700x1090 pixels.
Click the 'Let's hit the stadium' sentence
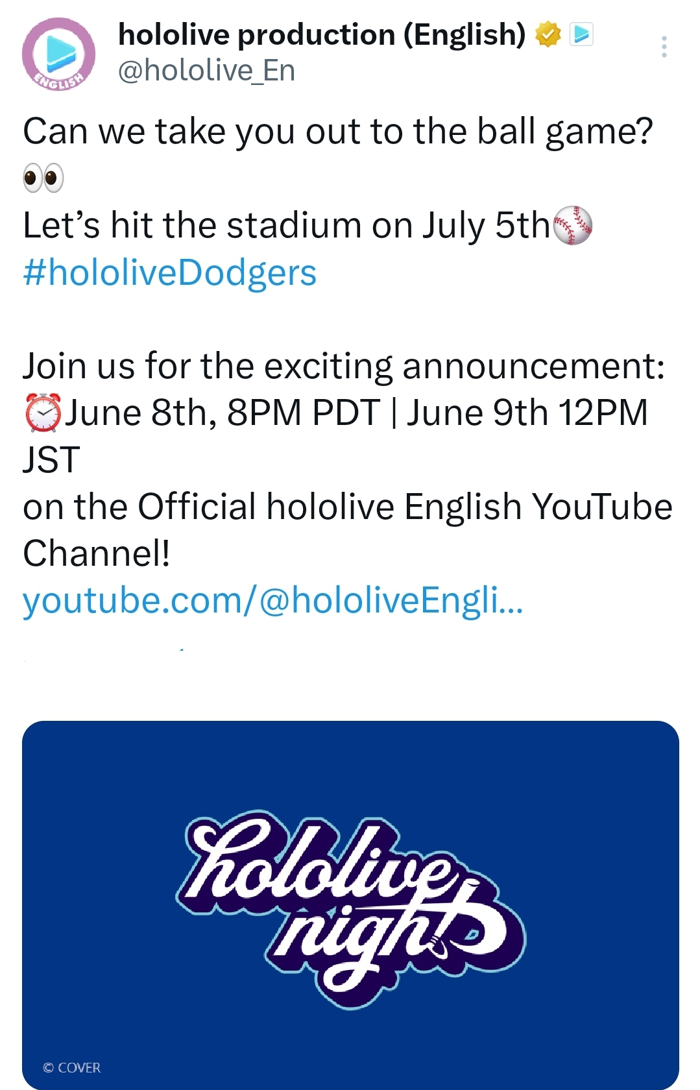[285, 226]
